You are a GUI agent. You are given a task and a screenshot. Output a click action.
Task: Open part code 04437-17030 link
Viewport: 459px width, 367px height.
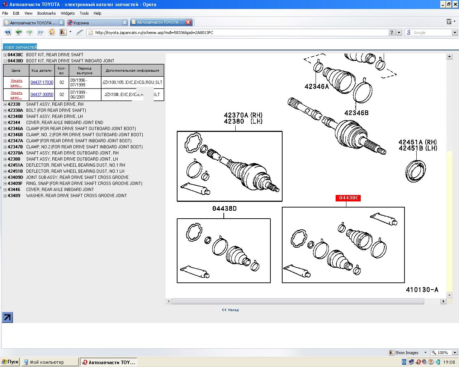42,82
